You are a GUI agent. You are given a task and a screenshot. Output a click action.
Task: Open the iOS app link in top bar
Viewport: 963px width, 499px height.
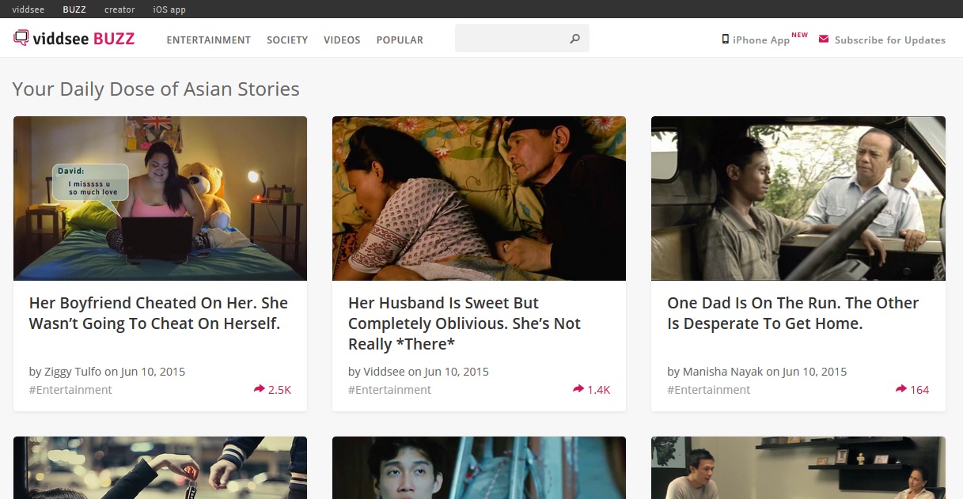click(x=169, y=9)
